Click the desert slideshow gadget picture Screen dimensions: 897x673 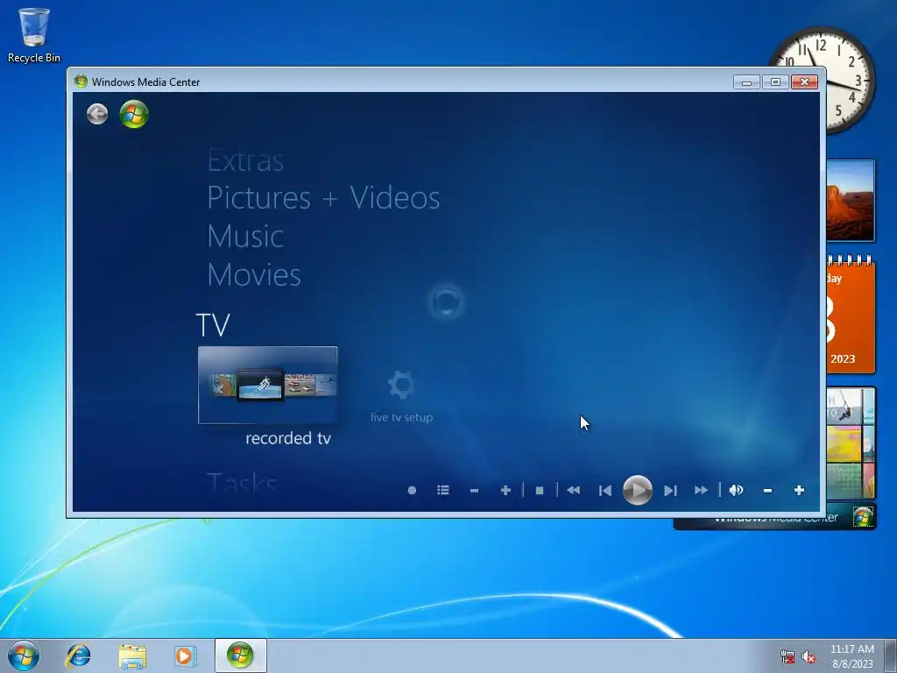coord(851,201)
